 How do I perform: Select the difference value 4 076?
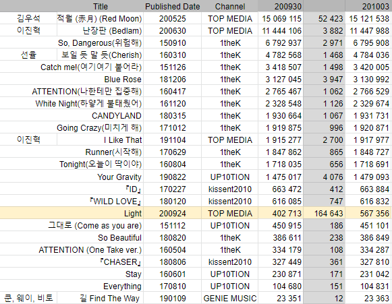333,177
